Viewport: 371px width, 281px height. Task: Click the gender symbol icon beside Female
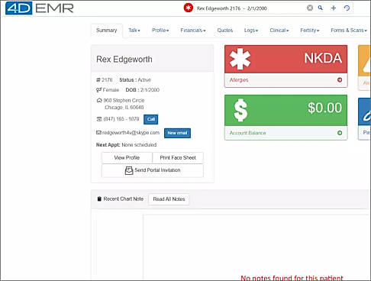98,90
